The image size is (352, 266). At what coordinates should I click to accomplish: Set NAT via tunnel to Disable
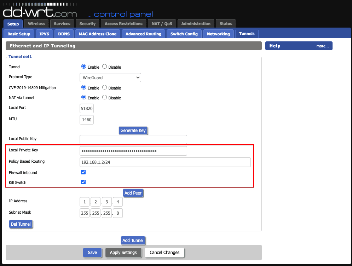[105, 97]
